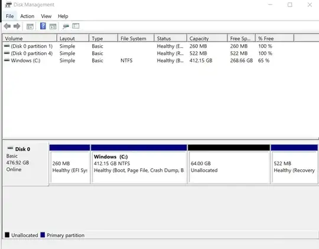This screenshot has width=319, height=249.
Task: Click the connect/refresh disk toolbar icon
Action: [66, 27]
